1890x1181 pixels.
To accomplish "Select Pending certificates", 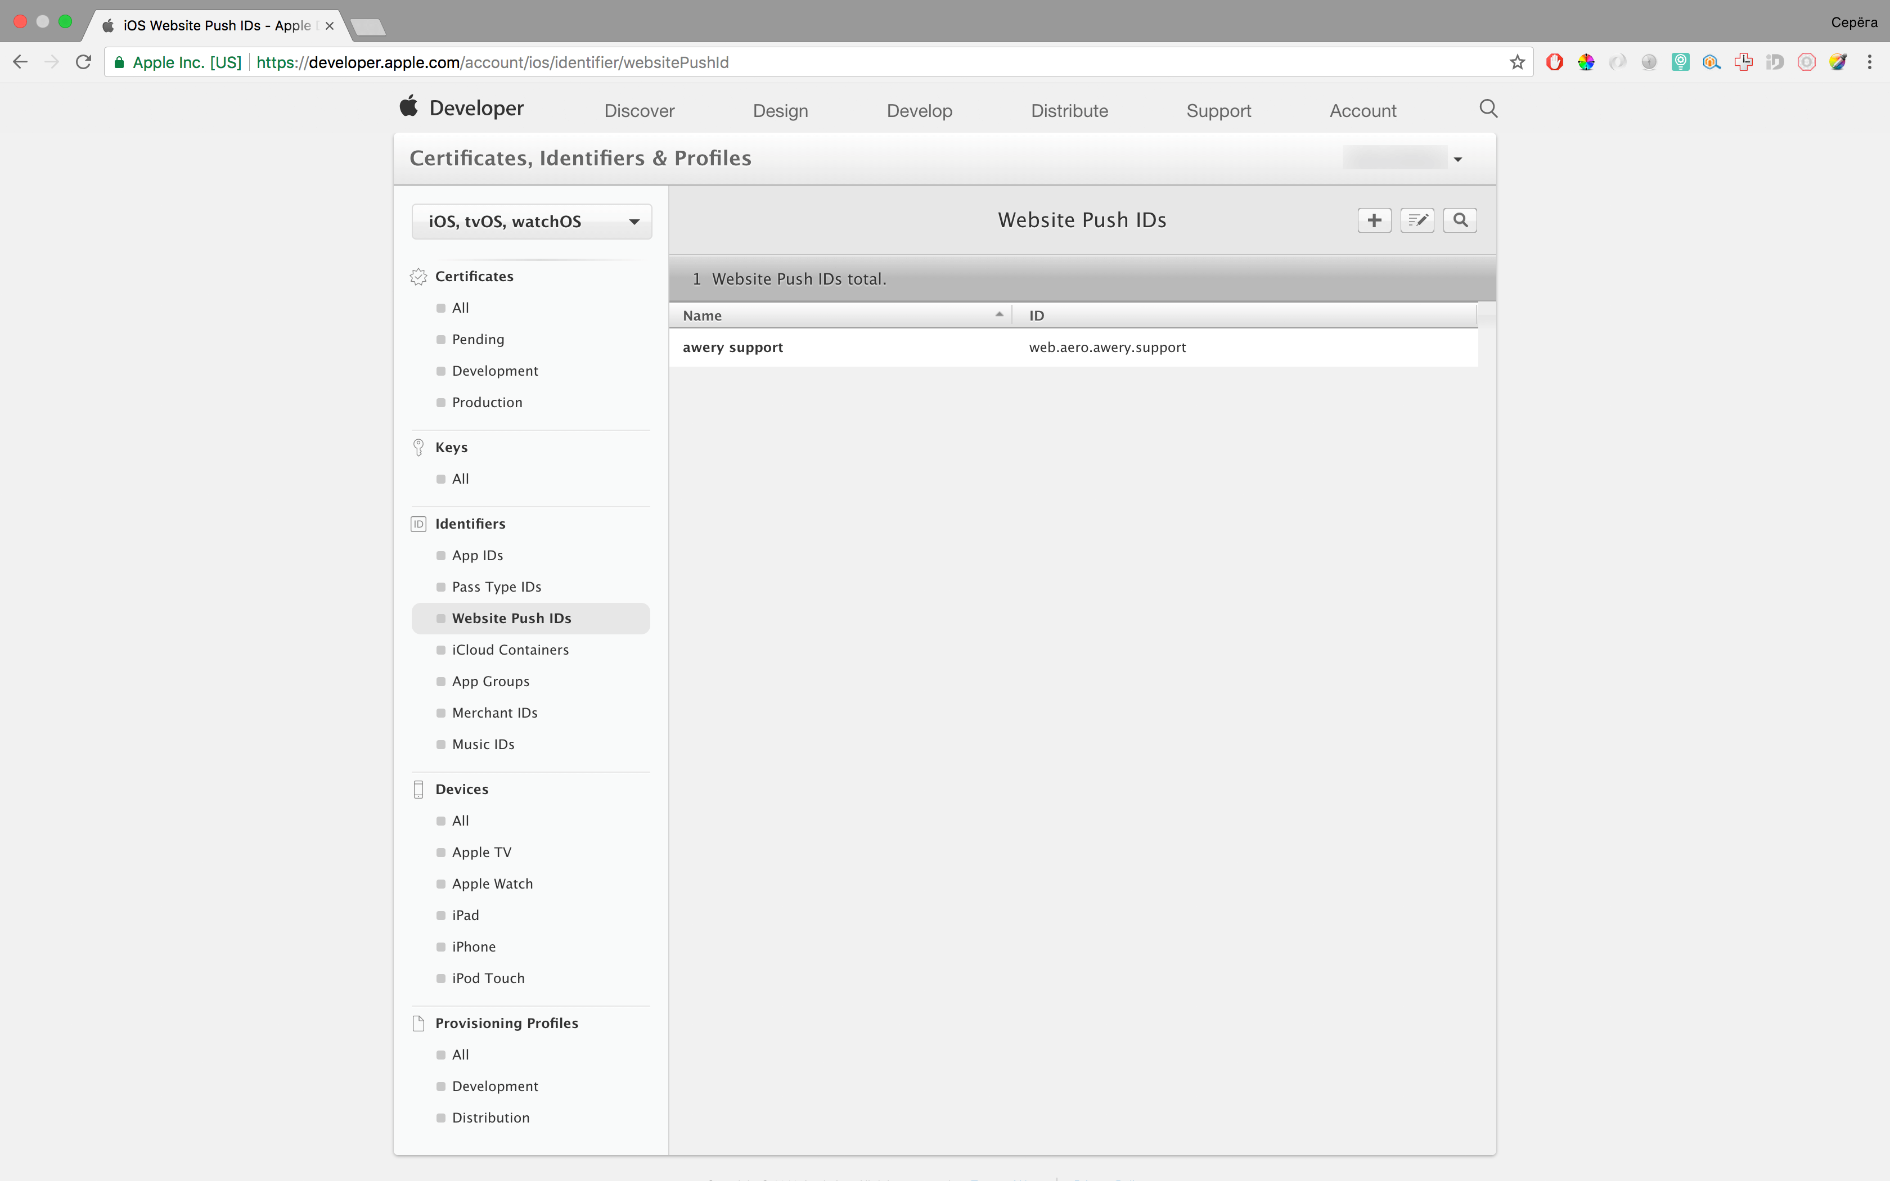I will pyautogui.click(x=478, y=340).
